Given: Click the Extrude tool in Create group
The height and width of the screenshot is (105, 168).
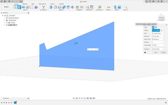Looking at the screenshot, I should 19,7.
